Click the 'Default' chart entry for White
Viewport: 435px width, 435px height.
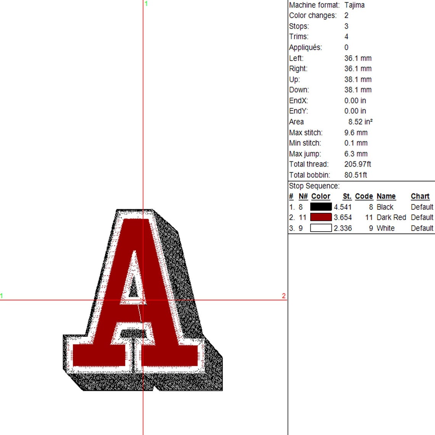click(422, 228)
